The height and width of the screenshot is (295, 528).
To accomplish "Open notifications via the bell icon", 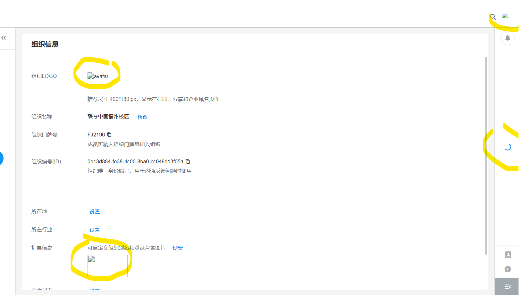I will coord(507,38).
